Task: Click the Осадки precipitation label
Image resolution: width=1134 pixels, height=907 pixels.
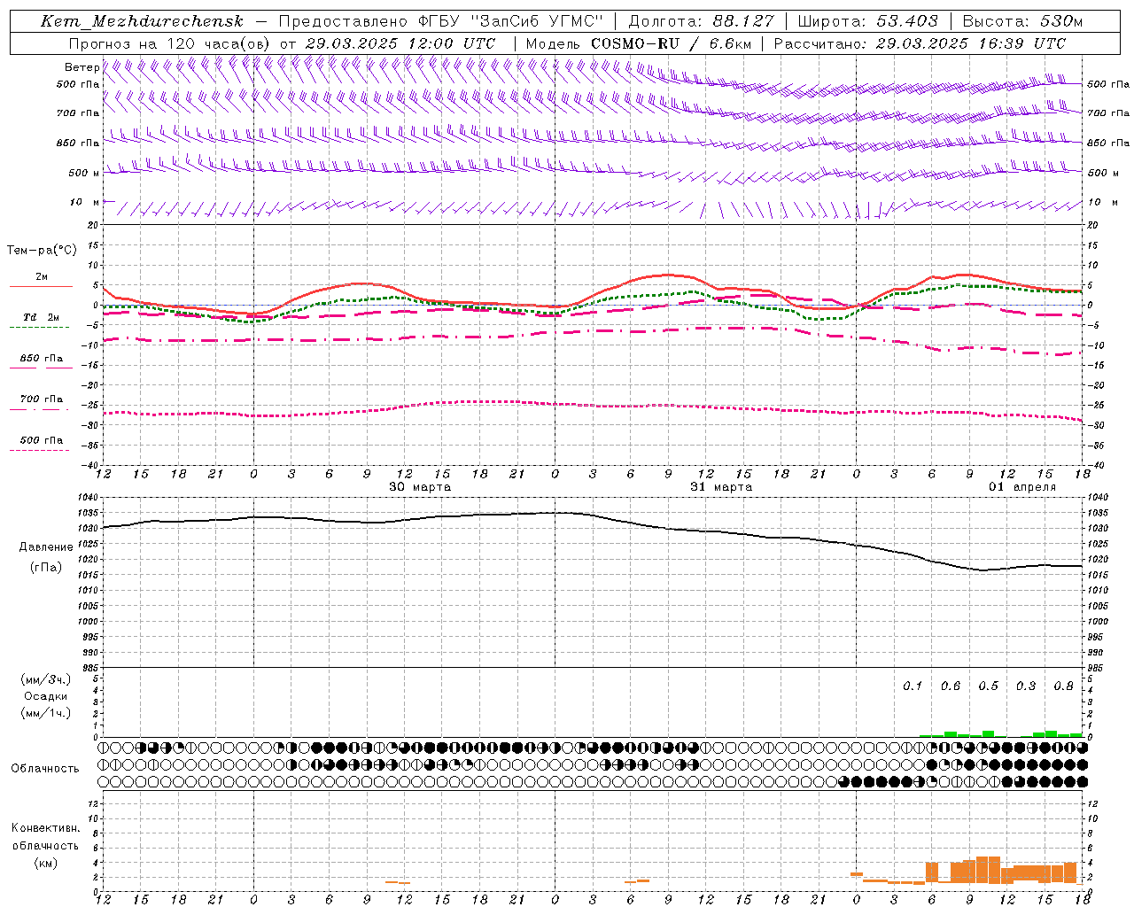Action: (x=46, y=696)
